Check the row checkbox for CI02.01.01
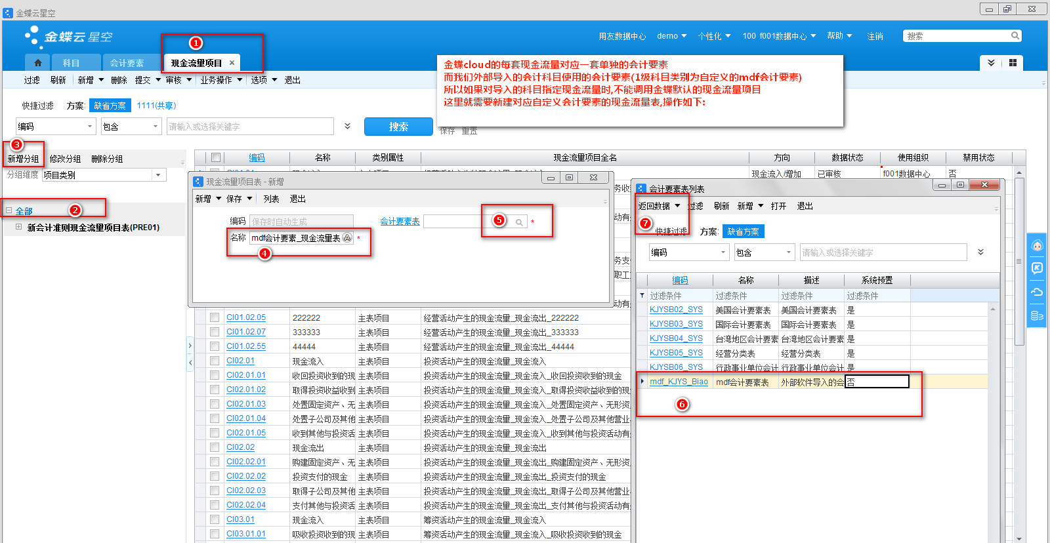Image resolution: width=1050 pixels, height=543 pixels. point(215,376)
